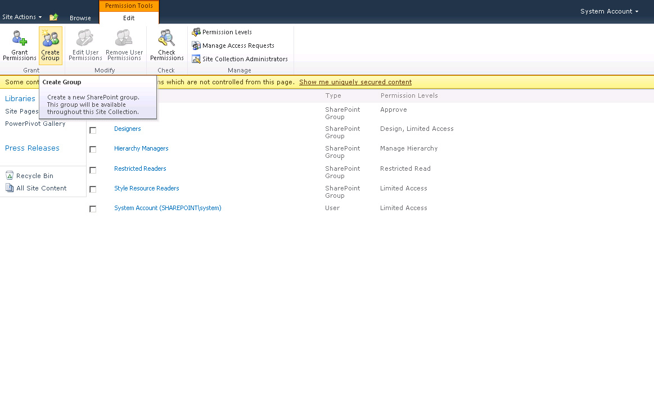Open the Restricted Readers group link

pyautogui.click(x=140, y=169)
